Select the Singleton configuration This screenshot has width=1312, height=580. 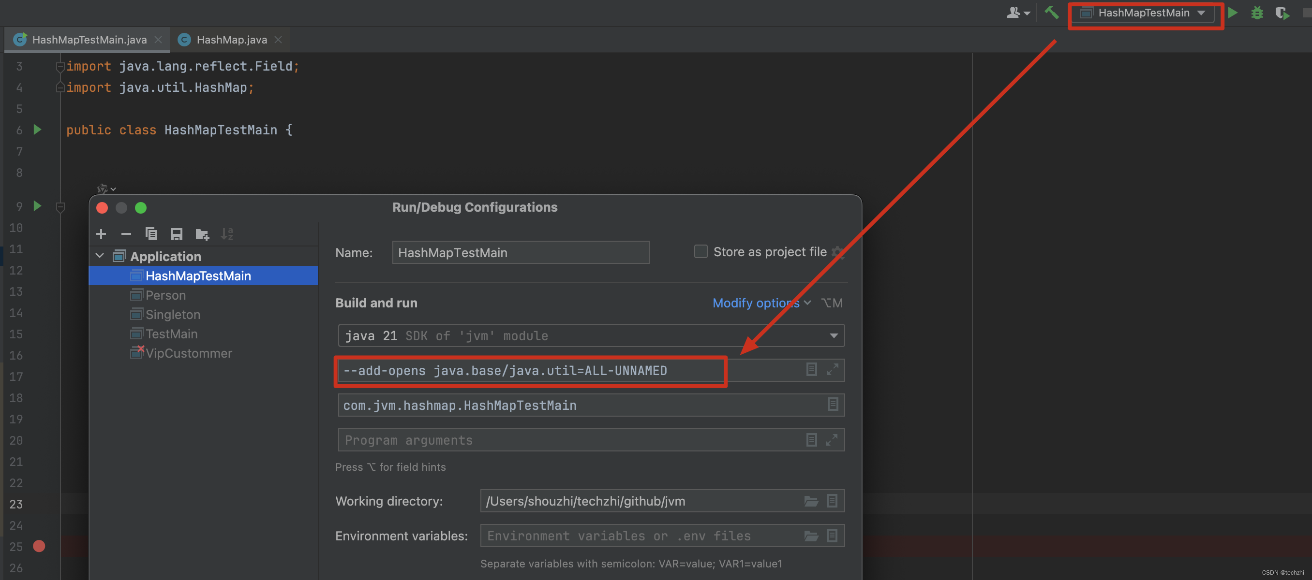tap(173, 315)
